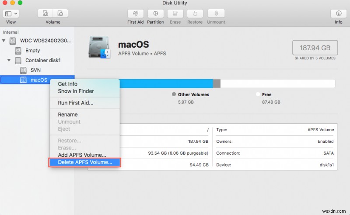Open the Partition toolbar icon
350x215 pixels.
(x=155, y=14)
